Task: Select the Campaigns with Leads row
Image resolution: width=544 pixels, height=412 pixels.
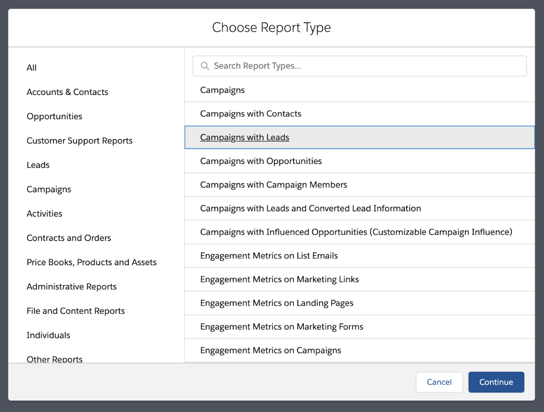Action: (x=360, y=137)
